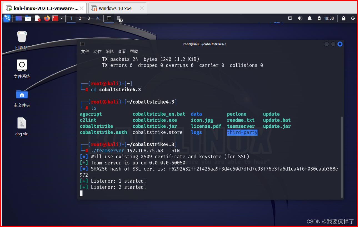
Task: Click the volume speaker tray icon
Action: (x=300, y=18)
